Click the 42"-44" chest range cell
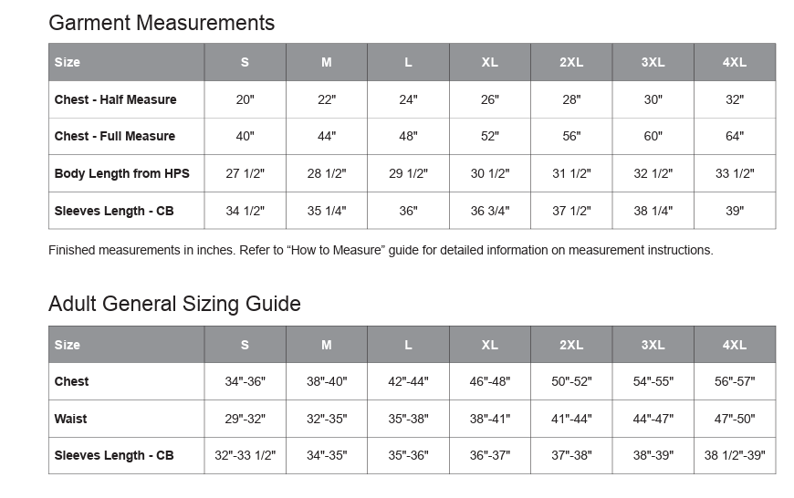 click(x=408, y=381)
